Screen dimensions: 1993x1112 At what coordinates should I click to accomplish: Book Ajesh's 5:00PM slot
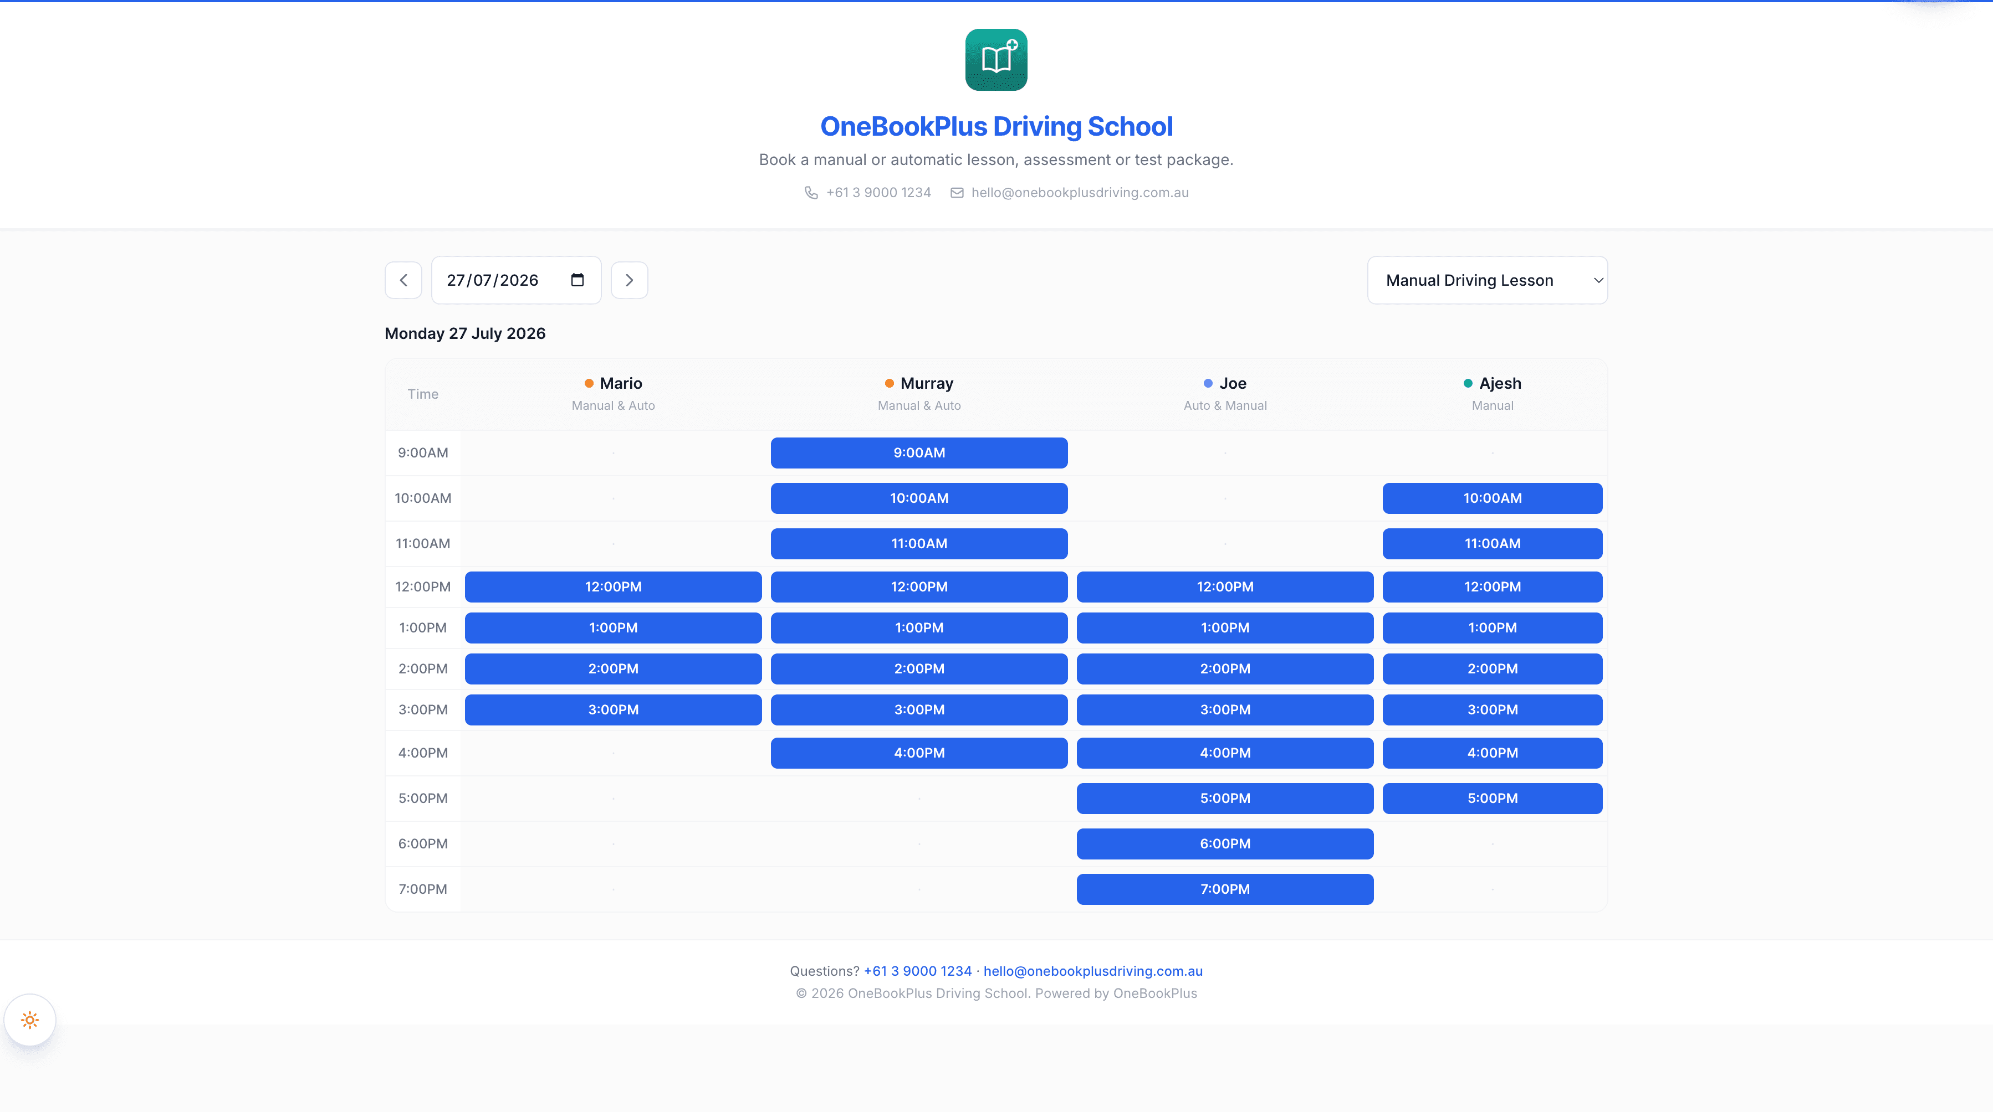click(1493, 798)
